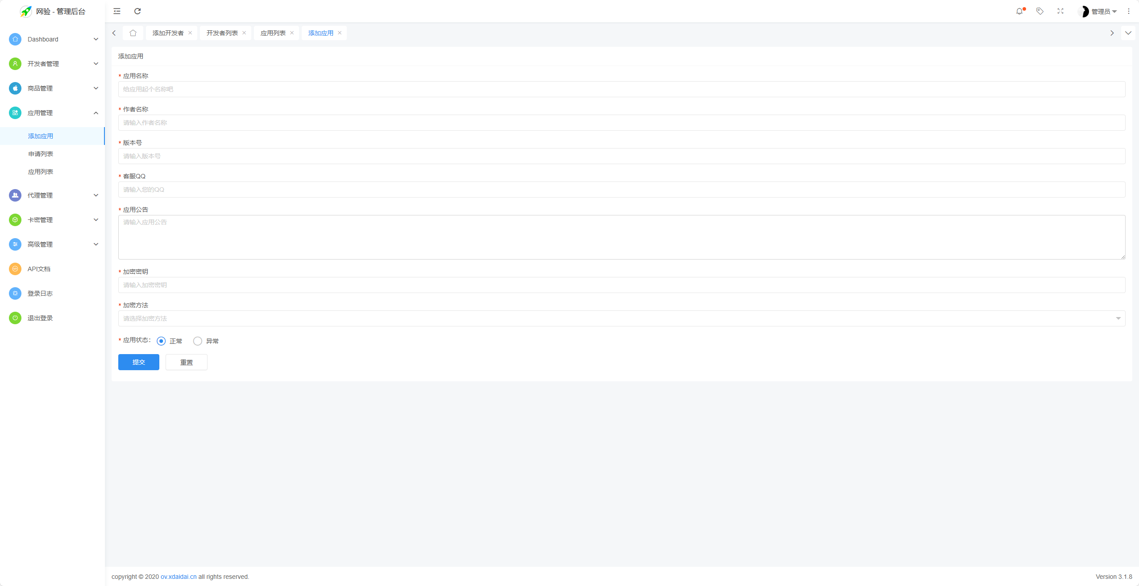Open the three-dot more options menu
Screen dimensions: 1139x586
tap(1129, 11)
